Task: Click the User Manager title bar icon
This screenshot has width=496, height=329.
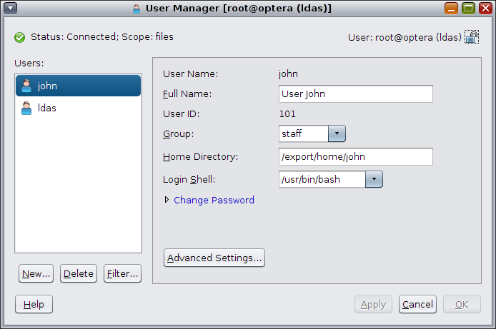Action: coord(137,9)
